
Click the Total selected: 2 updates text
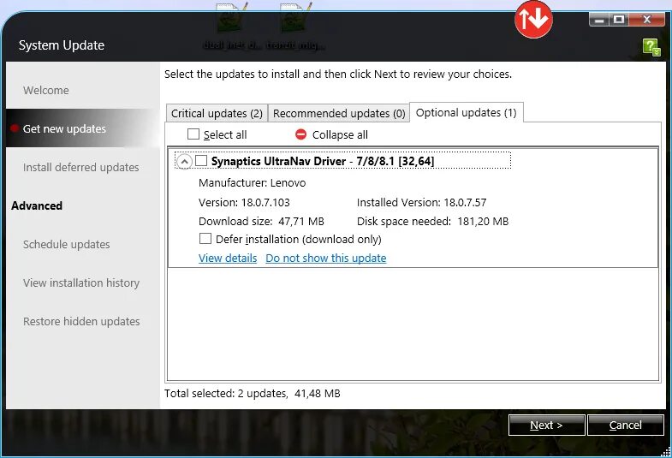point(226,393)
